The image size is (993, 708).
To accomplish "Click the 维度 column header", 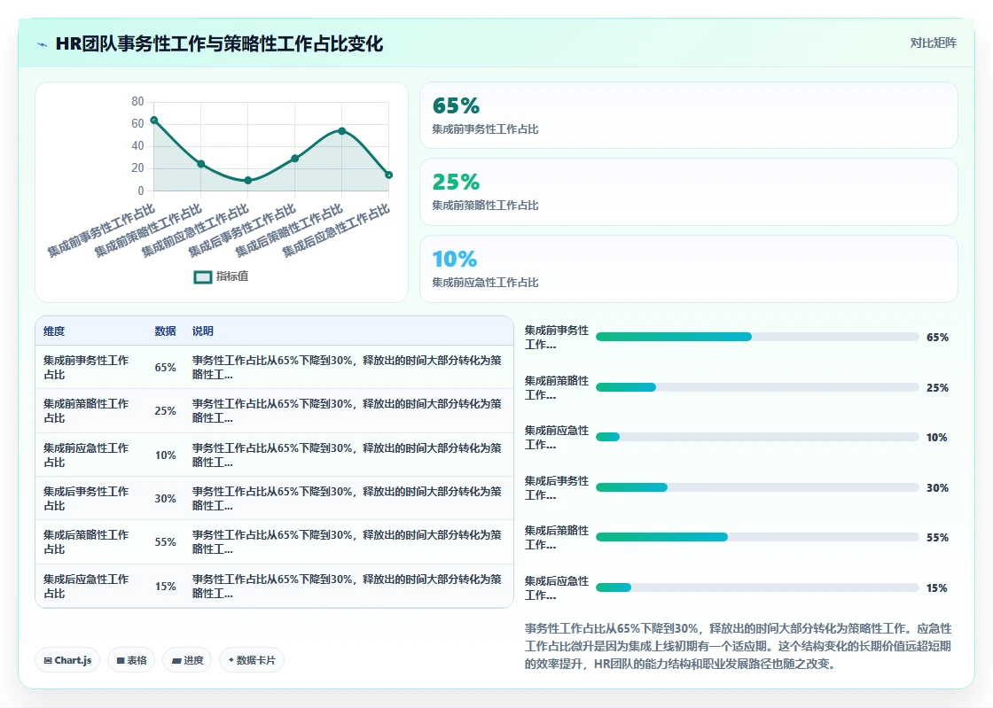I will coord(54,331).
